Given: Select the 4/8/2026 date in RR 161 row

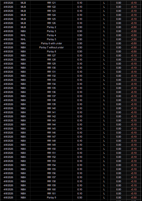Looking at the screenshot, I should click(8, 194).
